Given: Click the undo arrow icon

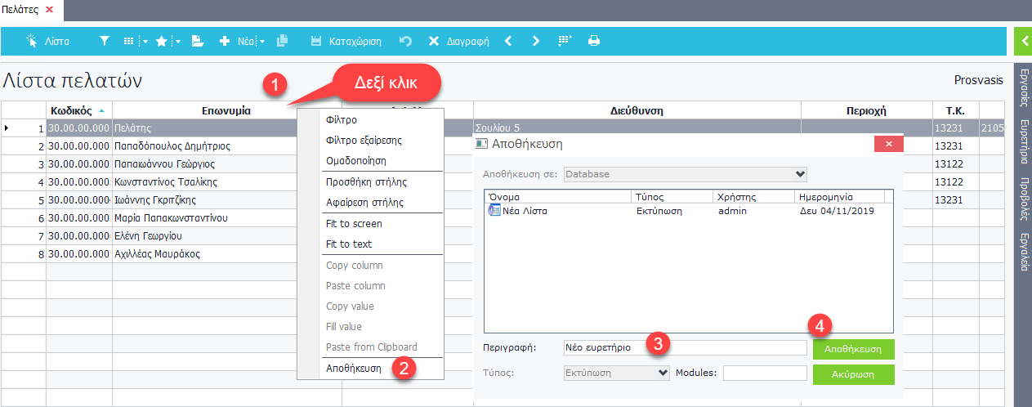Looking at the screenshot, I should 405,41.
